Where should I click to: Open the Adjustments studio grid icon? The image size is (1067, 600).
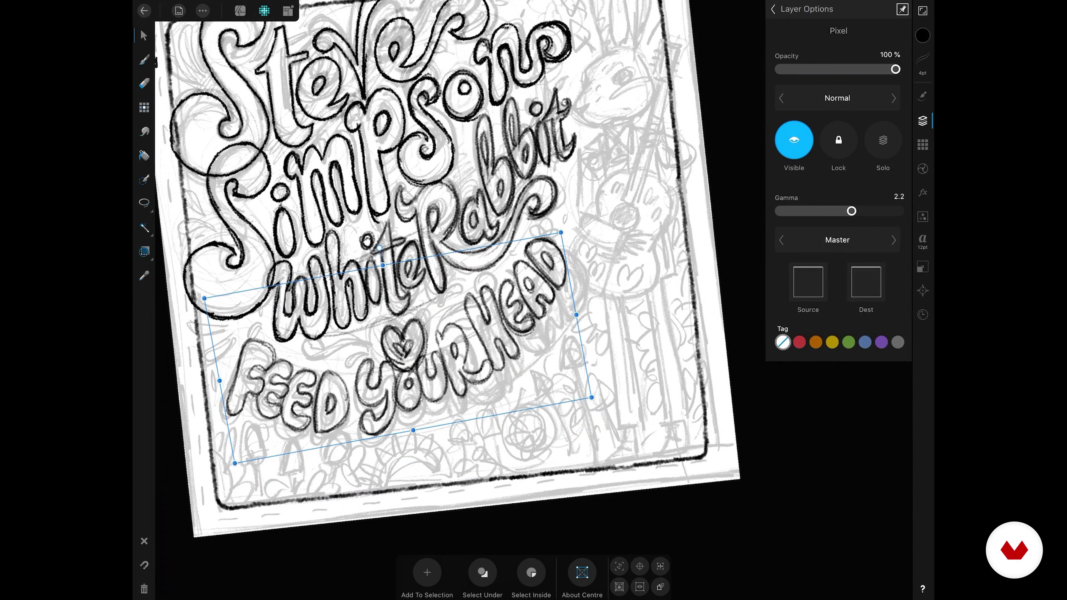tap(923, 145)
